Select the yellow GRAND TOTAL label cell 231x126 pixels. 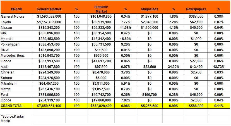coord(16,106)
